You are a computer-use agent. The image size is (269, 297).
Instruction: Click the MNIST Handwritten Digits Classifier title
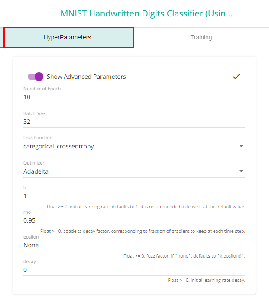tap(146, 13)
